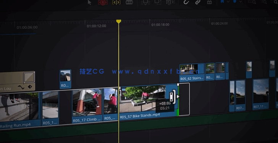
Task: Select the arrow Selection Mode tool
Action: point(89,2)
